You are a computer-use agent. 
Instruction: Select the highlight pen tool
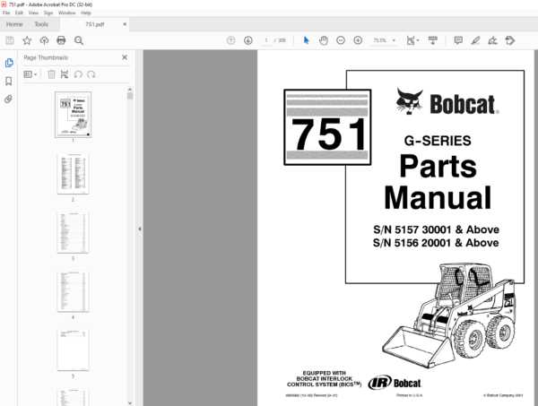[475, 40]
